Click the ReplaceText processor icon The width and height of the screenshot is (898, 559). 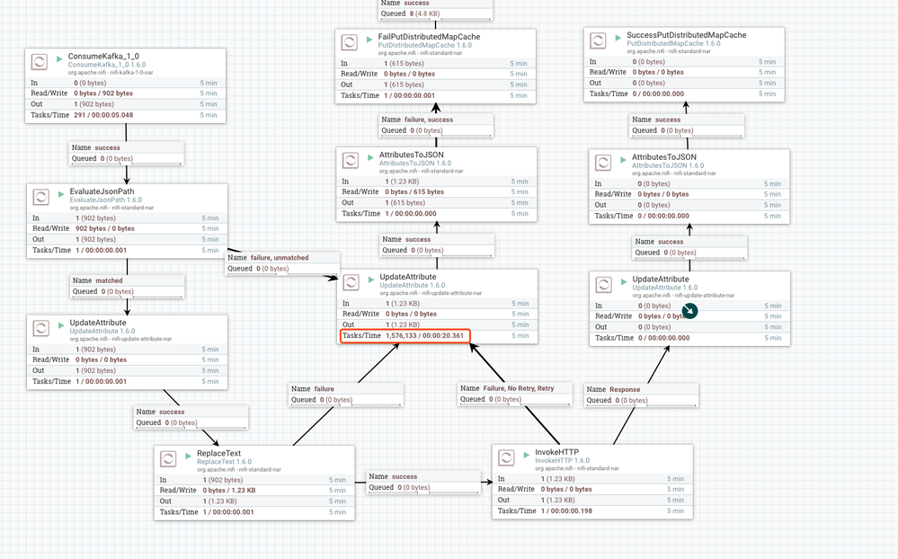click(x=168, y=458)
